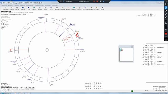Click the Google toolbar icon
Viewport: 168px width, 94px height.
point(40,8)
